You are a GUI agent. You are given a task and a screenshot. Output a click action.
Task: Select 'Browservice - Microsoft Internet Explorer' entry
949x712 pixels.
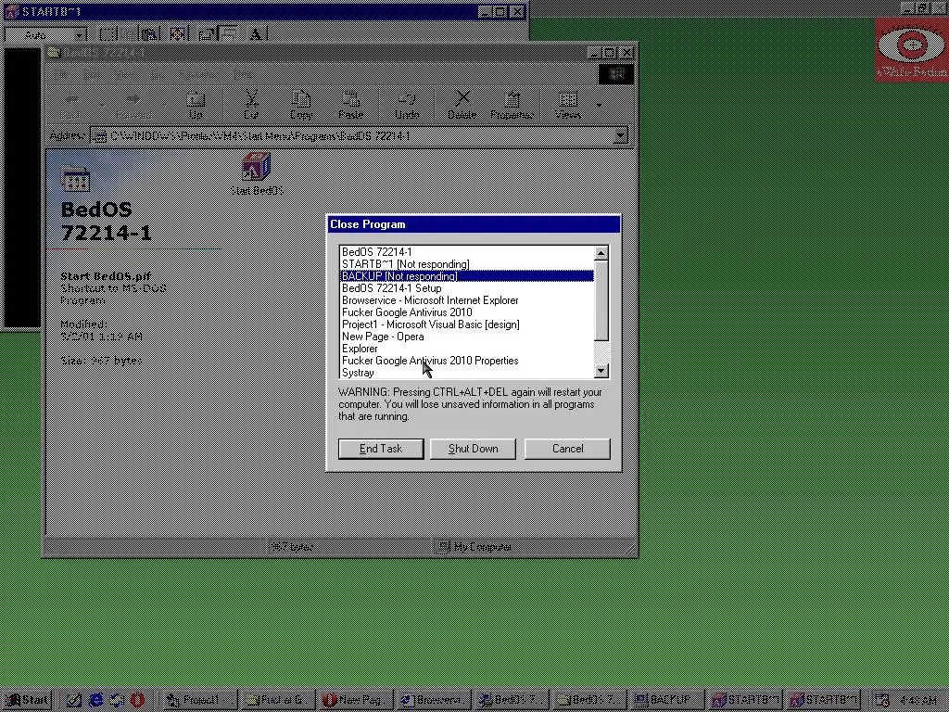467,300
